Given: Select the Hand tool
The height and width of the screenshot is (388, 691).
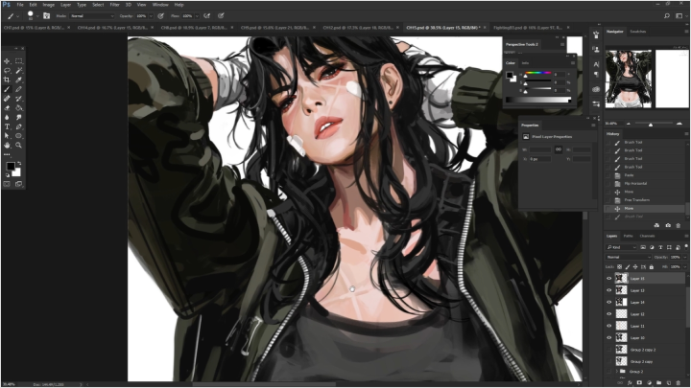Looking at the screenshot, I should pyautogui.click(x=7, y=146).
